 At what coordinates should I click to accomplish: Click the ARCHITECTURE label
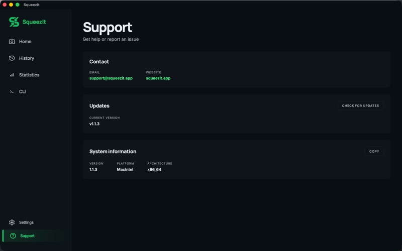coord(160,164)
